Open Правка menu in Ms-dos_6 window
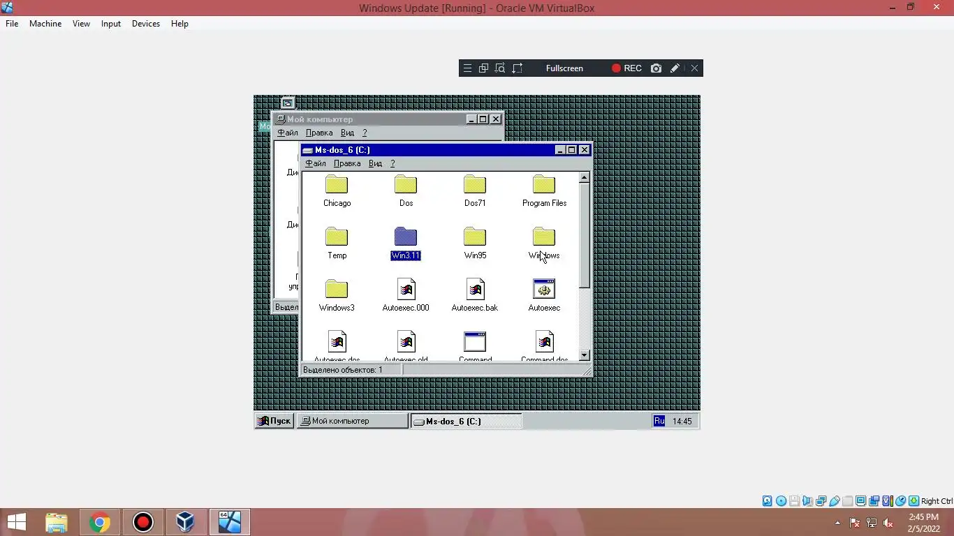This screenshot has width=954, height=536. tap(347, 163)
